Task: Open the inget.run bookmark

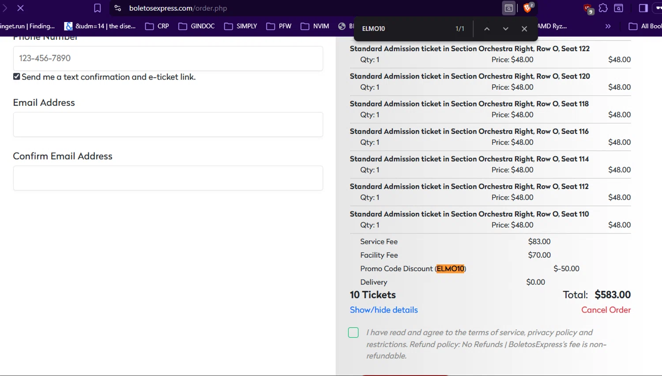Action: coord(27,26)
